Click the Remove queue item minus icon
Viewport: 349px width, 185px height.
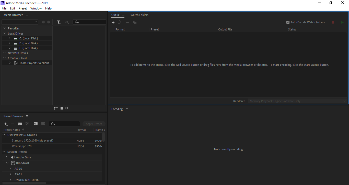coord(127,23)
